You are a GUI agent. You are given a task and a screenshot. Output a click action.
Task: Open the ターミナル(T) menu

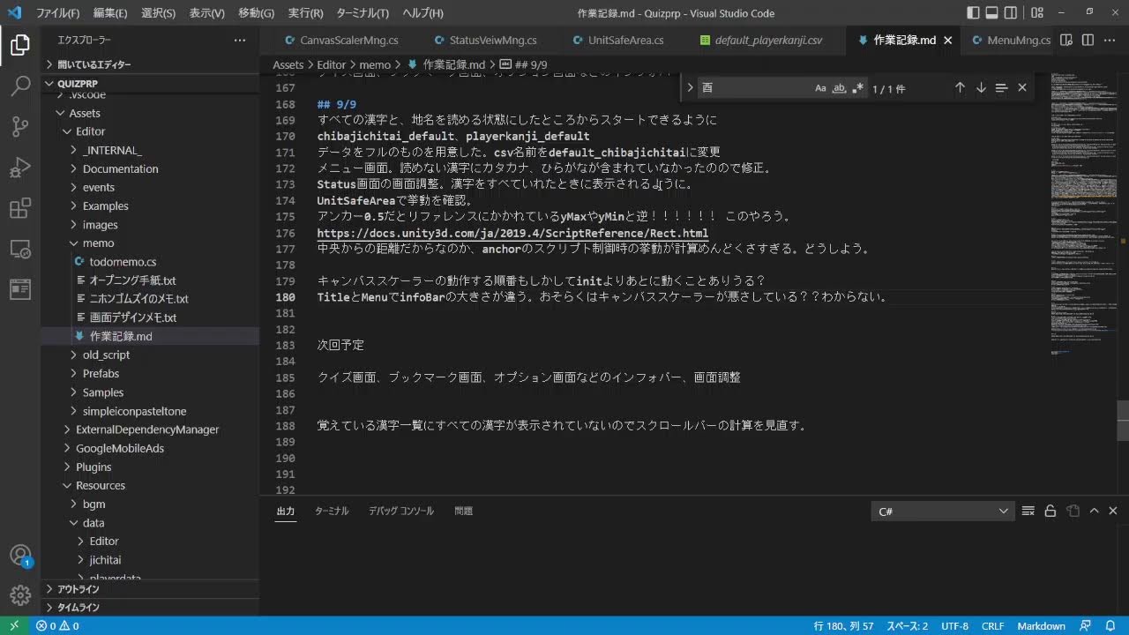363,13
